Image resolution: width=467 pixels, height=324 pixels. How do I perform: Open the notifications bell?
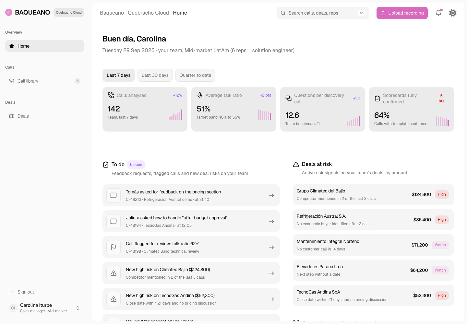438,13
